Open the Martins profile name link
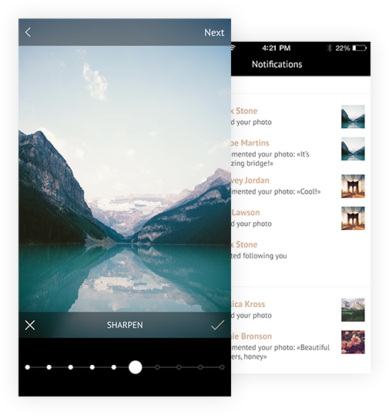 [250, 143]
